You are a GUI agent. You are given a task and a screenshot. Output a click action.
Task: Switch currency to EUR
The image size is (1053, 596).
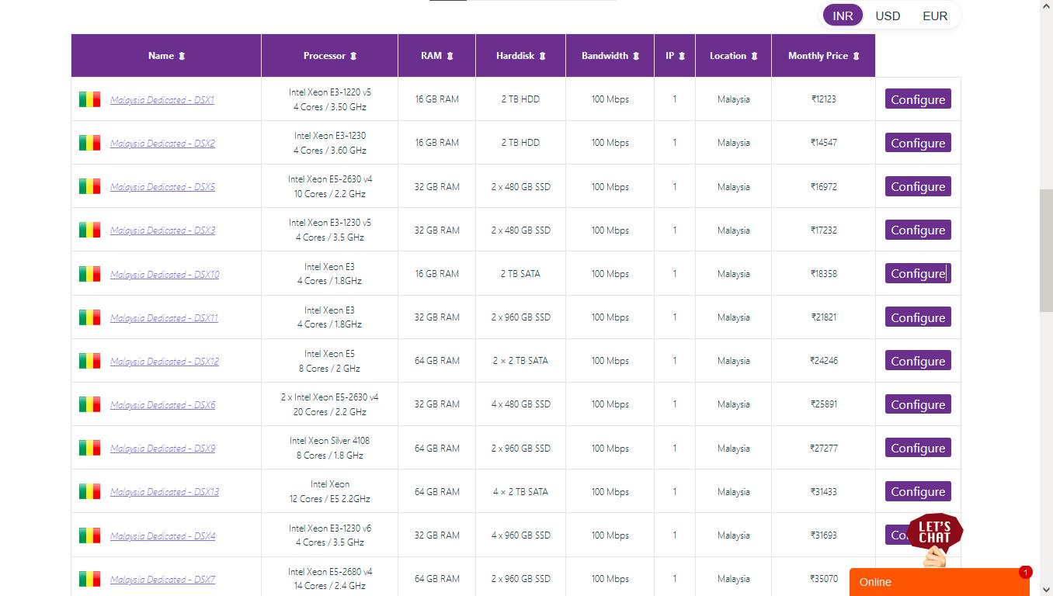935,16
